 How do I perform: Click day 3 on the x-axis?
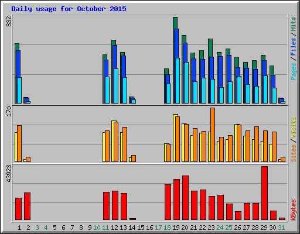[37, 228]
